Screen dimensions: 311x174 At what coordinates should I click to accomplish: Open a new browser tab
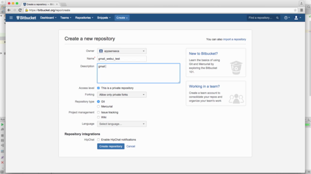point(63,4)
